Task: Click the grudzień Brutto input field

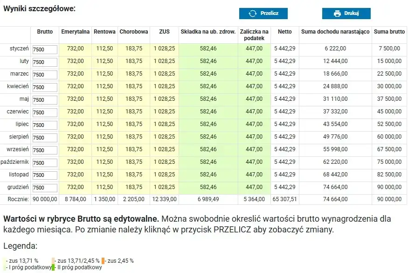Action: 44,188
